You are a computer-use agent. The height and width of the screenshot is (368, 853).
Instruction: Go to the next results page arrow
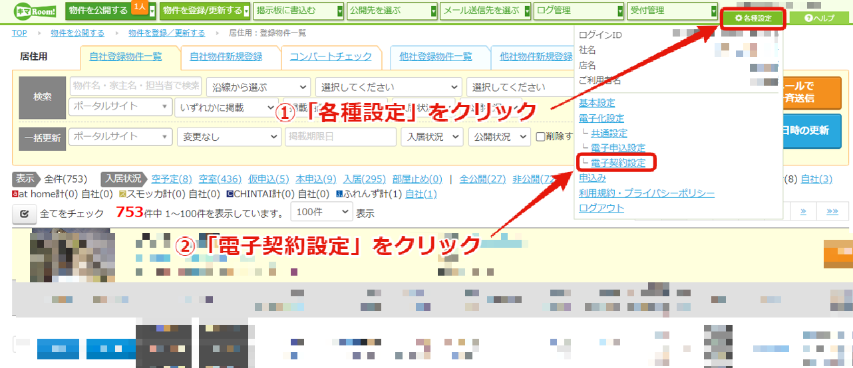point(803,211)
